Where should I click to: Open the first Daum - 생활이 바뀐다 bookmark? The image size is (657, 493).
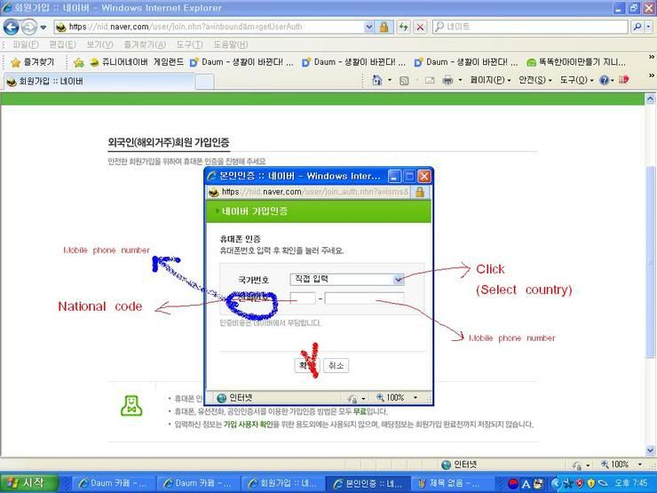tap(241, 62)
